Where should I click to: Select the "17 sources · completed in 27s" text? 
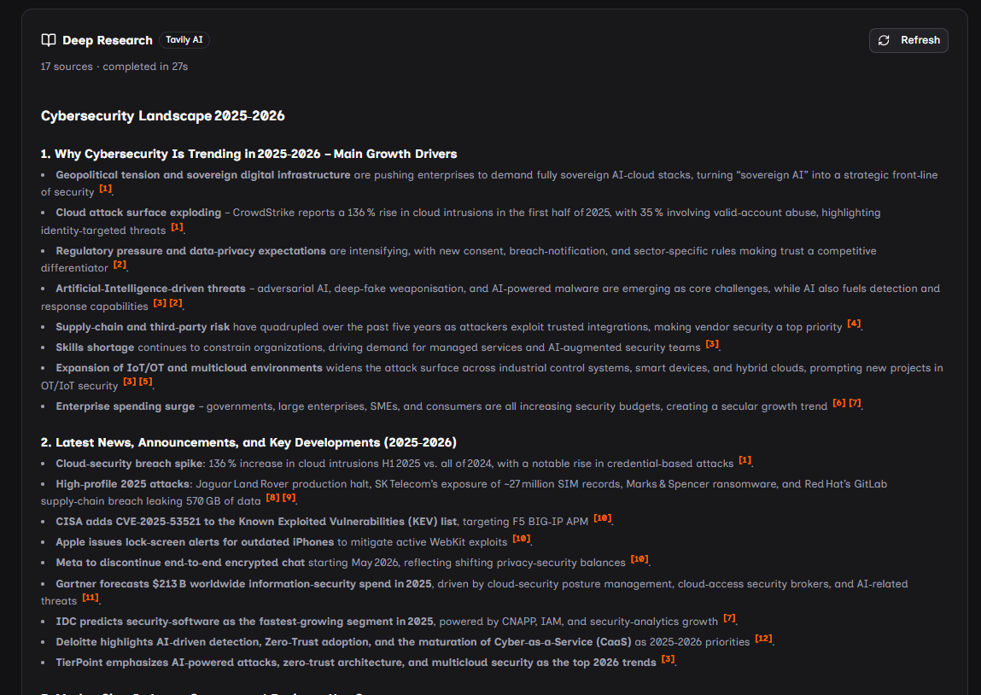pyautogui.click(x=114, y=67)
